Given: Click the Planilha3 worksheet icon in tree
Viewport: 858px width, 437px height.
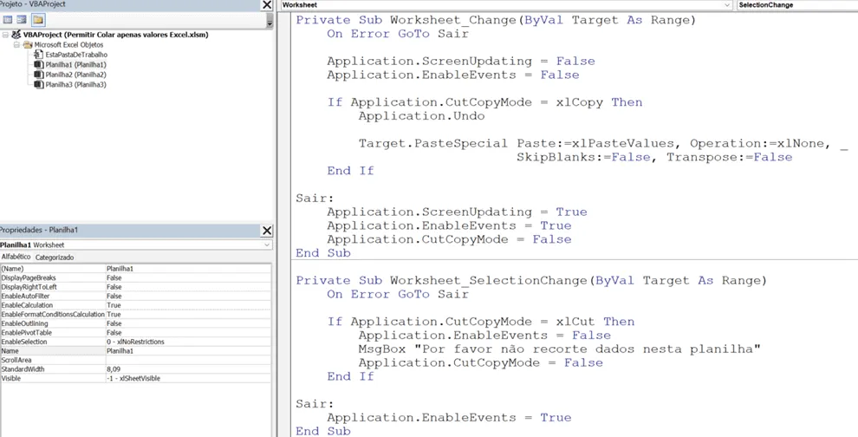Looking at the screenshot, I should point(38,84).
